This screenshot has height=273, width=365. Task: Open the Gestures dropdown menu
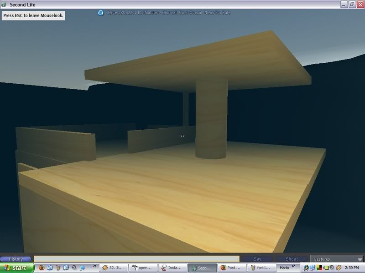pyautogui.click(x=337, y=259)
